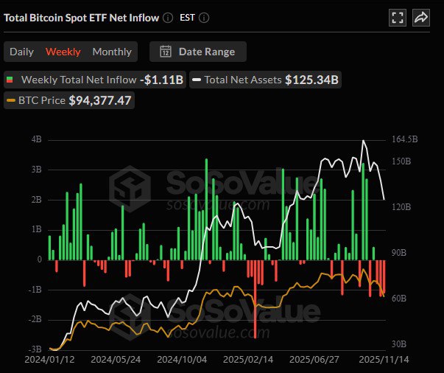Click the Total Bitcoin Spot ETF Net Inflow title

coord(81,18)
